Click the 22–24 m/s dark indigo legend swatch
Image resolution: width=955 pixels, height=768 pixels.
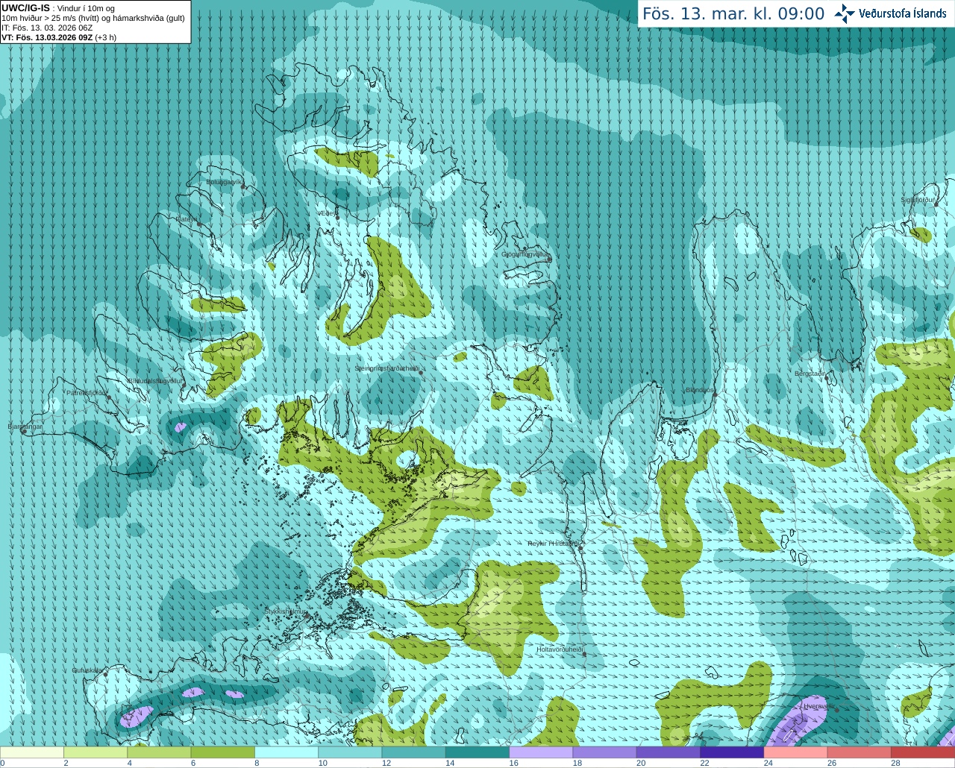(x=732, y=752)
